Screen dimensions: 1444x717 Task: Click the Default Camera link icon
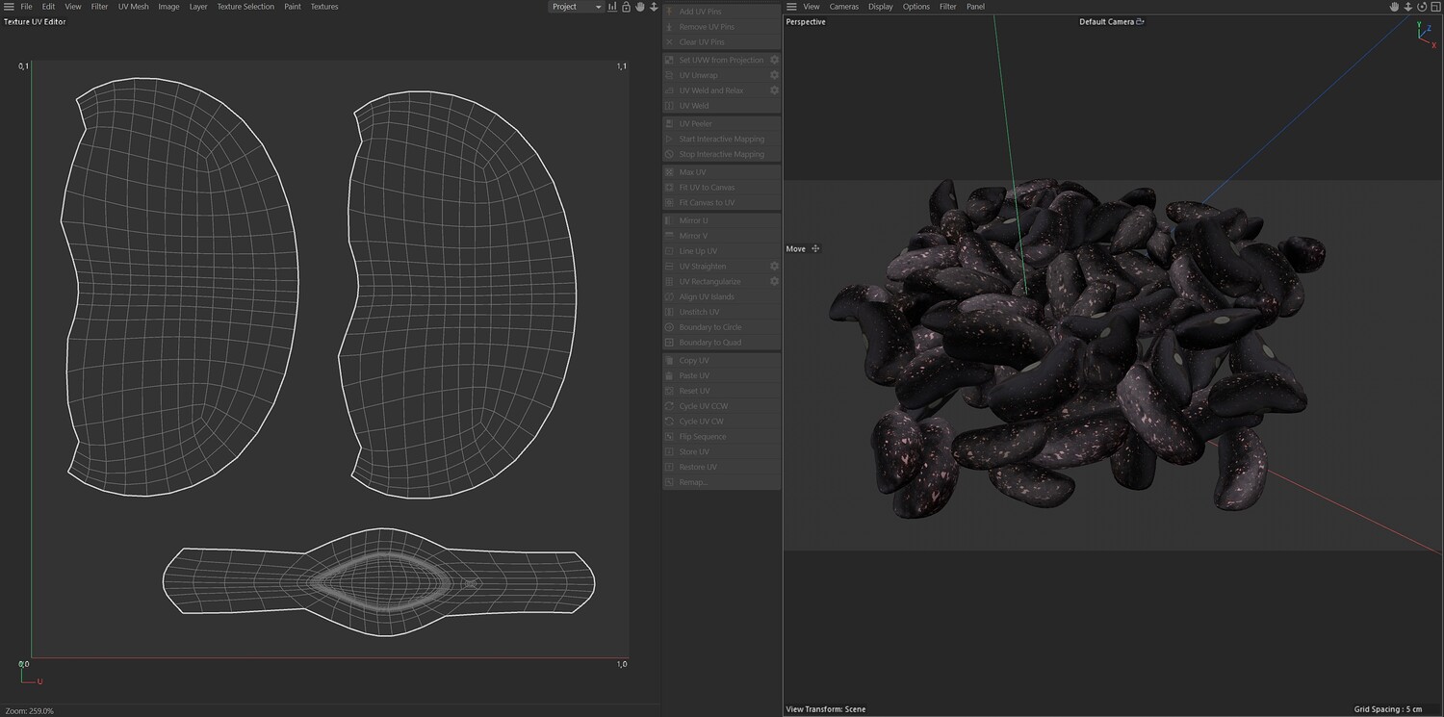click(1141, 21)
